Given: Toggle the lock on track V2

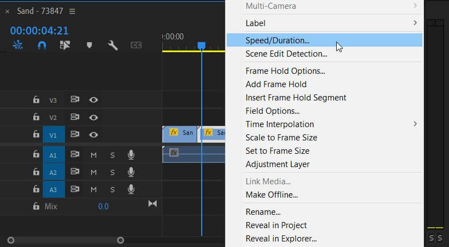Looking at the screenshot, I should (x=36, y=117).
